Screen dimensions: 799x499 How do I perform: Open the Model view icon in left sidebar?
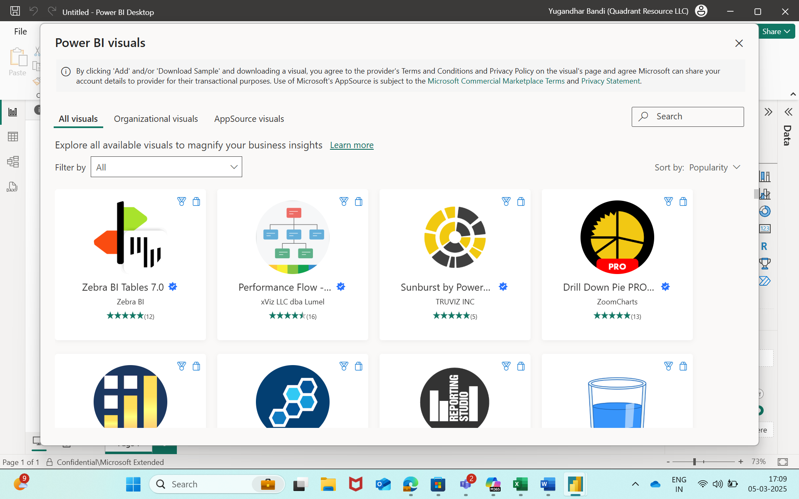[x=13, y=161]
